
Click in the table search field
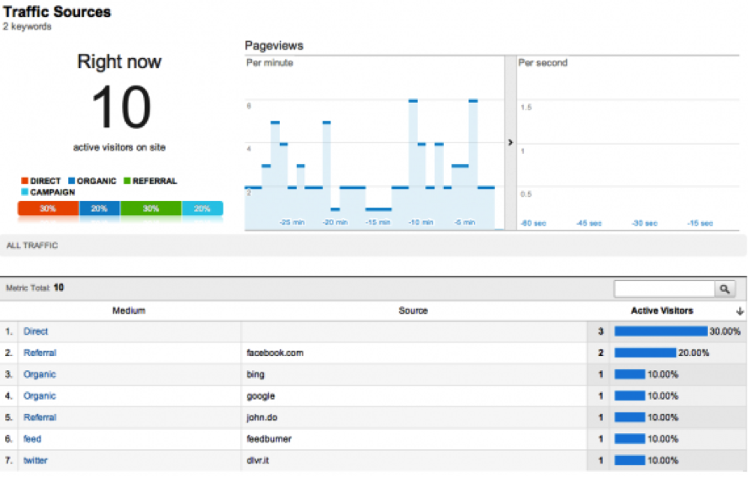click(x=663, y=289)
